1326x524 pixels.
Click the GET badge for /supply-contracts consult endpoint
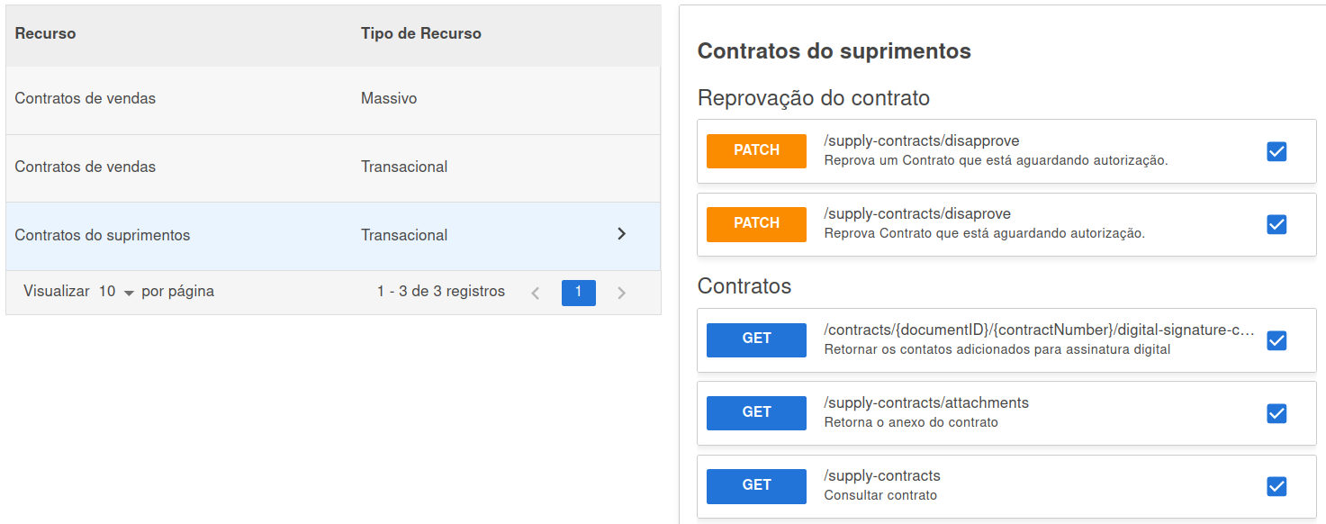[x=756, y=485]
